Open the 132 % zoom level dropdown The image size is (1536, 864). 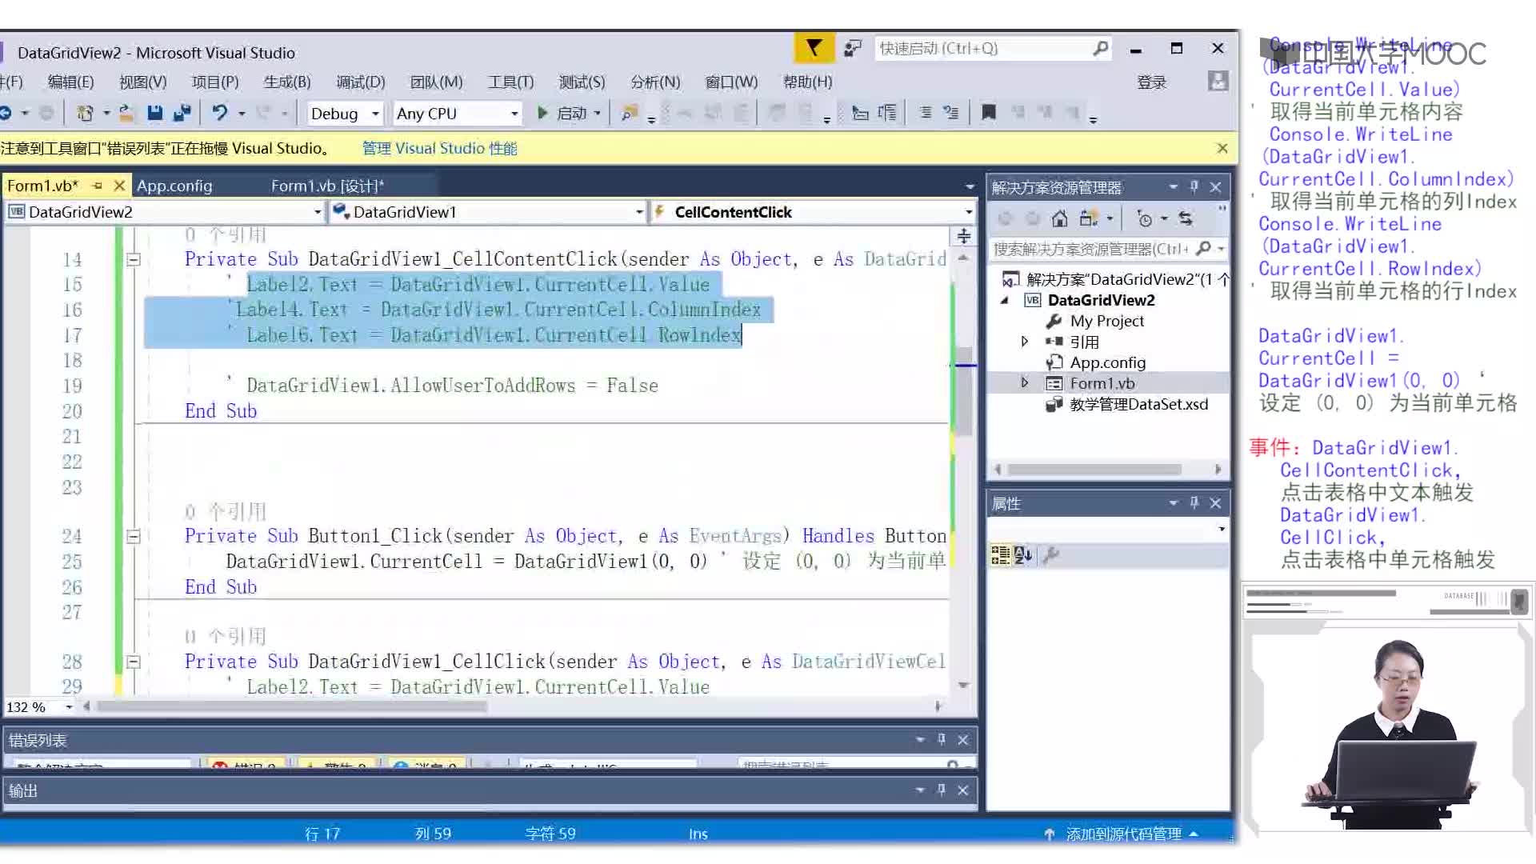point(69,707)
